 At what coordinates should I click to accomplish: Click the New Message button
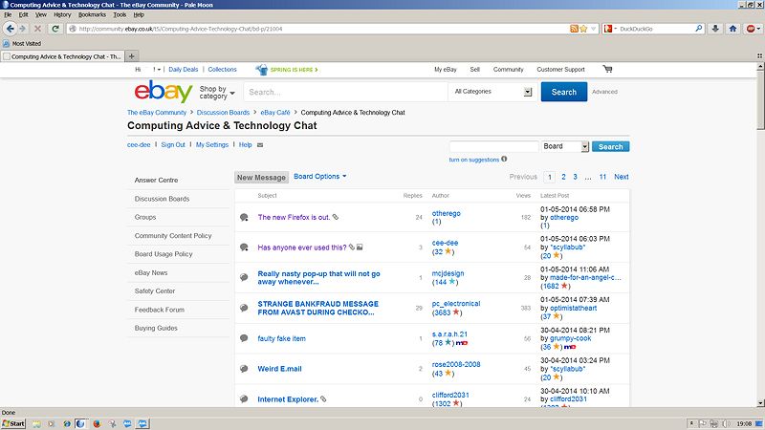tap(261, 178)
